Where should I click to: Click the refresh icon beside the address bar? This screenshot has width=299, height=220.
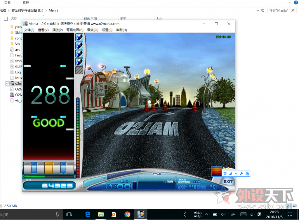point(263,10)
